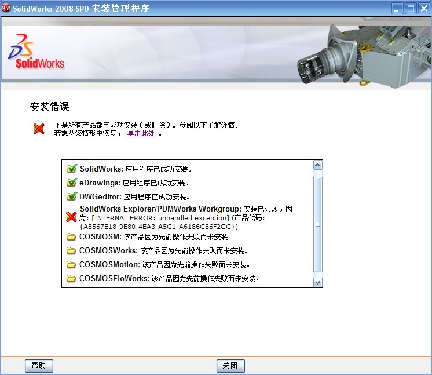Click the folder icon beside COSMOSM
The width and height of the screenshot is (432, 375).
[71, 237]
